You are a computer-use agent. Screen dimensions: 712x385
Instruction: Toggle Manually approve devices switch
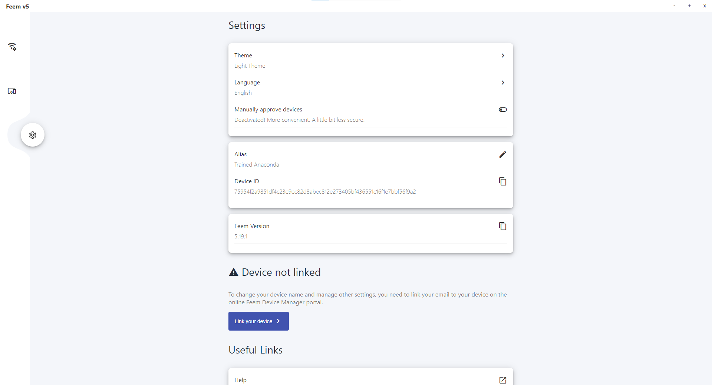coord(502,110)
